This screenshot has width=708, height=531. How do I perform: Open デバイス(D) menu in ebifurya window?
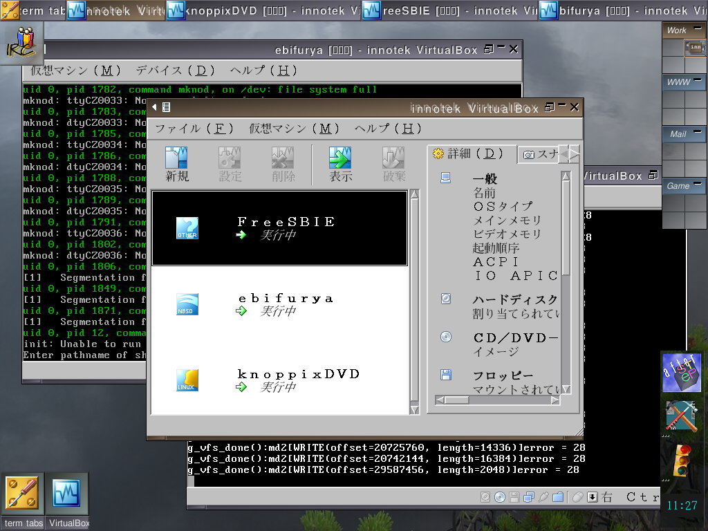(175, 71)
